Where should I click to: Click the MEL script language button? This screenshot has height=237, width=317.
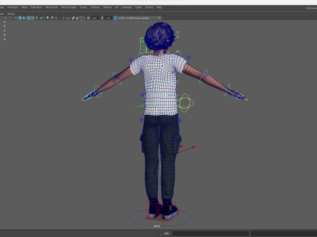166,233
